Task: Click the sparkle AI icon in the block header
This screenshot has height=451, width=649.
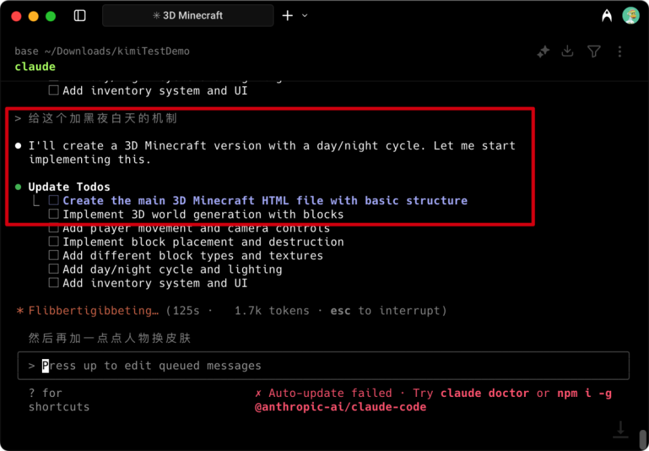Action: tap(543, 51)
